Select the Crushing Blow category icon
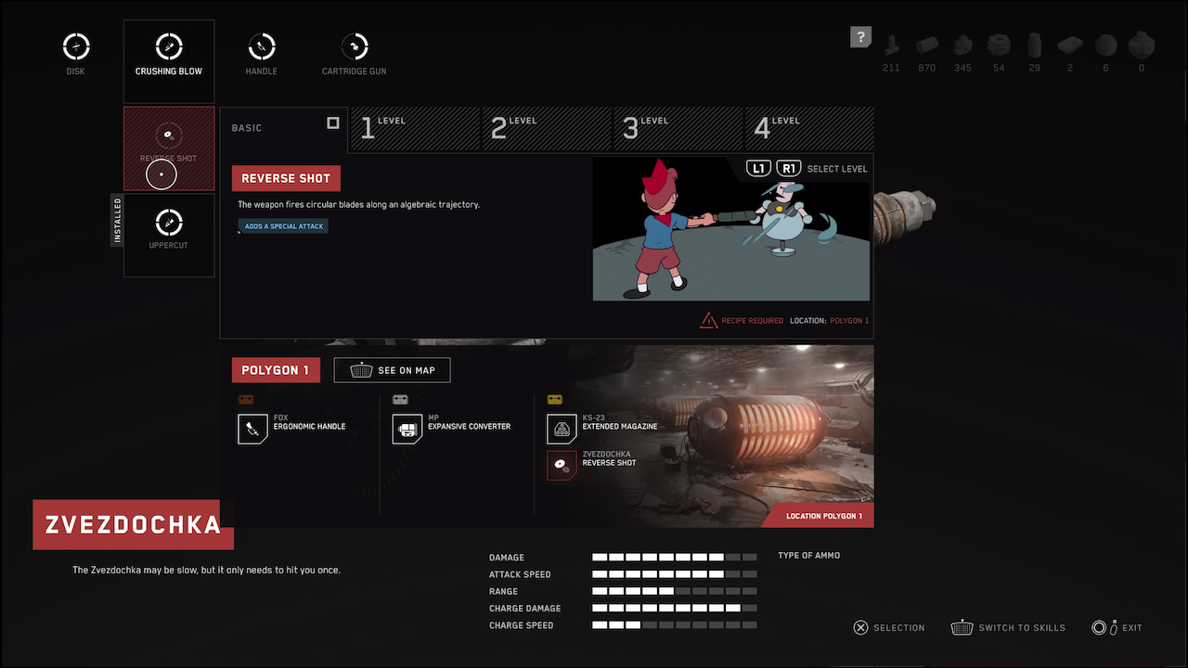Screen dimensions: 1188x668 point(169,46)
